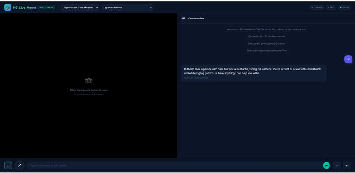Click the Mic status indicator
The image size is (355, 173).
(x=331, y=8)
